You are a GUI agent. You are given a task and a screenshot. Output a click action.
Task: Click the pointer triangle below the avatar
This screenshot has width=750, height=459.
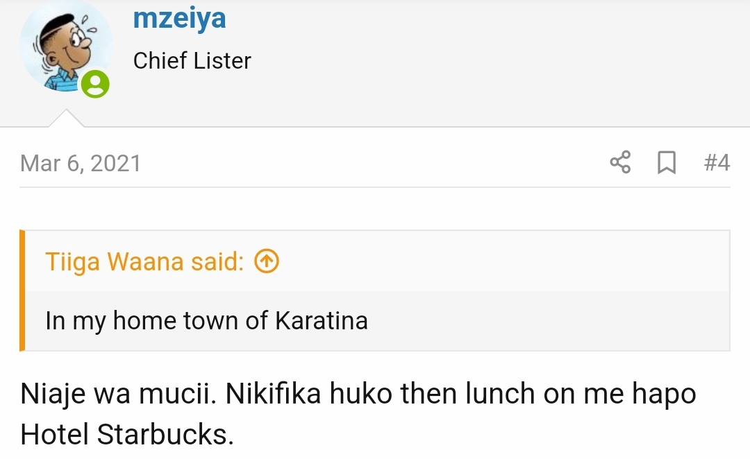pos(66,119)
